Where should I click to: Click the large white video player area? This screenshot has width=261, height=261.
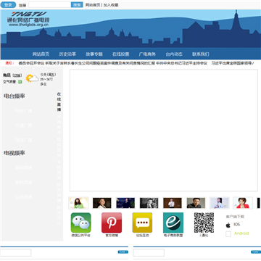164,130
